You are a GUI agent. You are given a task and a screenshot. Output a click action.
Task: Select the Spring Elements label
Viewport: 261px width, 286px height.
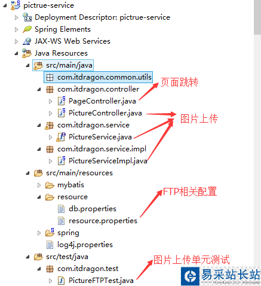pyautogui.click(x=63, y=29)
